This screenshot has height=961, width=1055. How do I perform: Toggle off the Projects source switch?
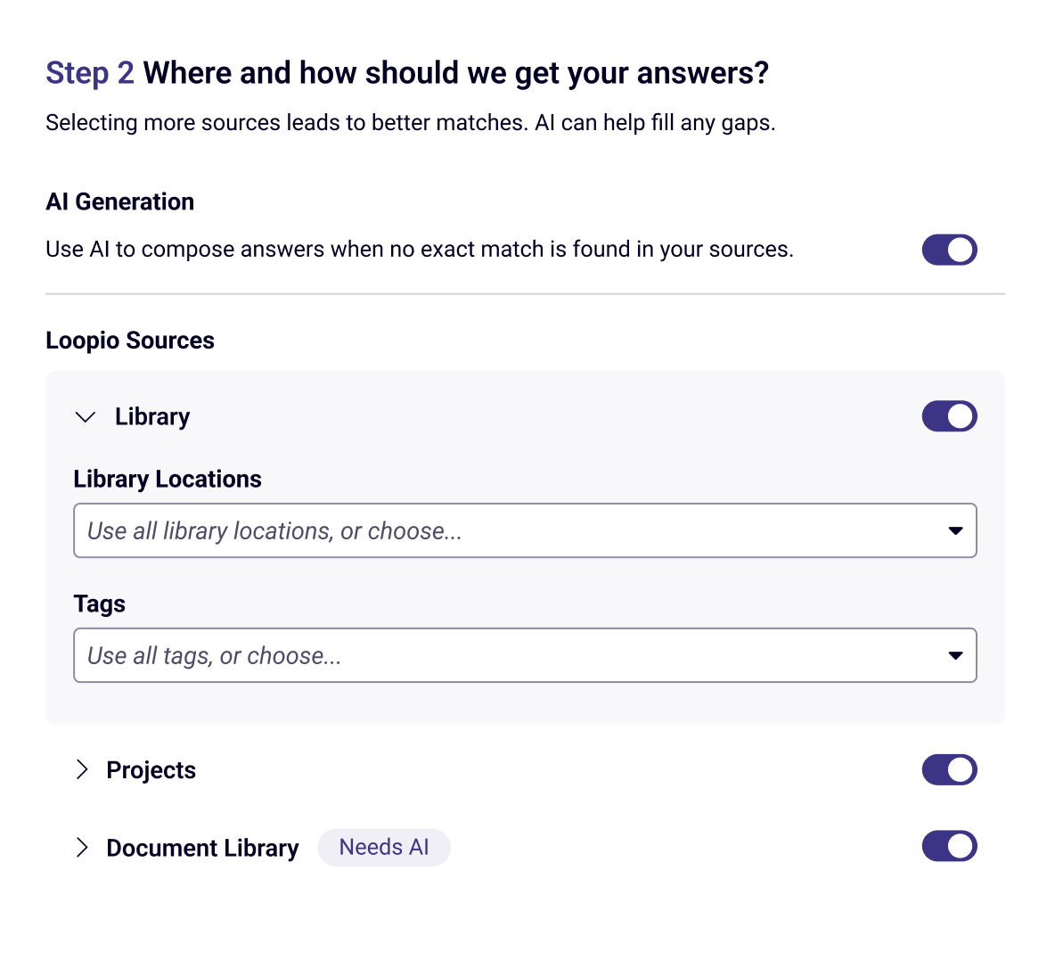pos(949,769)
